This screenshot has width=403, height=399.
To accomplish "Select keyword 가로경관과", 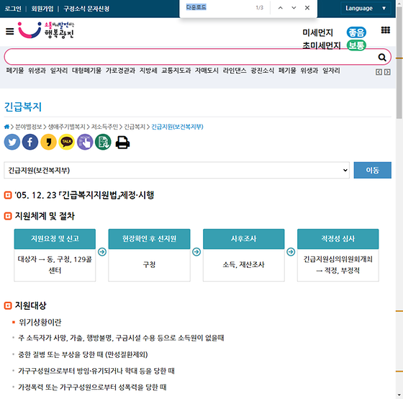I will tap(120, 71).
